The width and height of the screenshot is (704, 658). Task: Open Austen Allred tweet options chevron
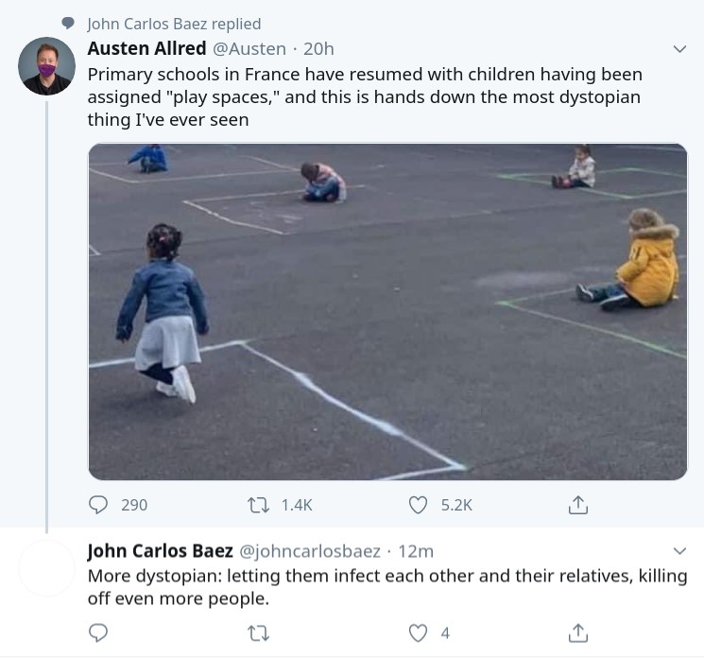[x=678, y=48]
